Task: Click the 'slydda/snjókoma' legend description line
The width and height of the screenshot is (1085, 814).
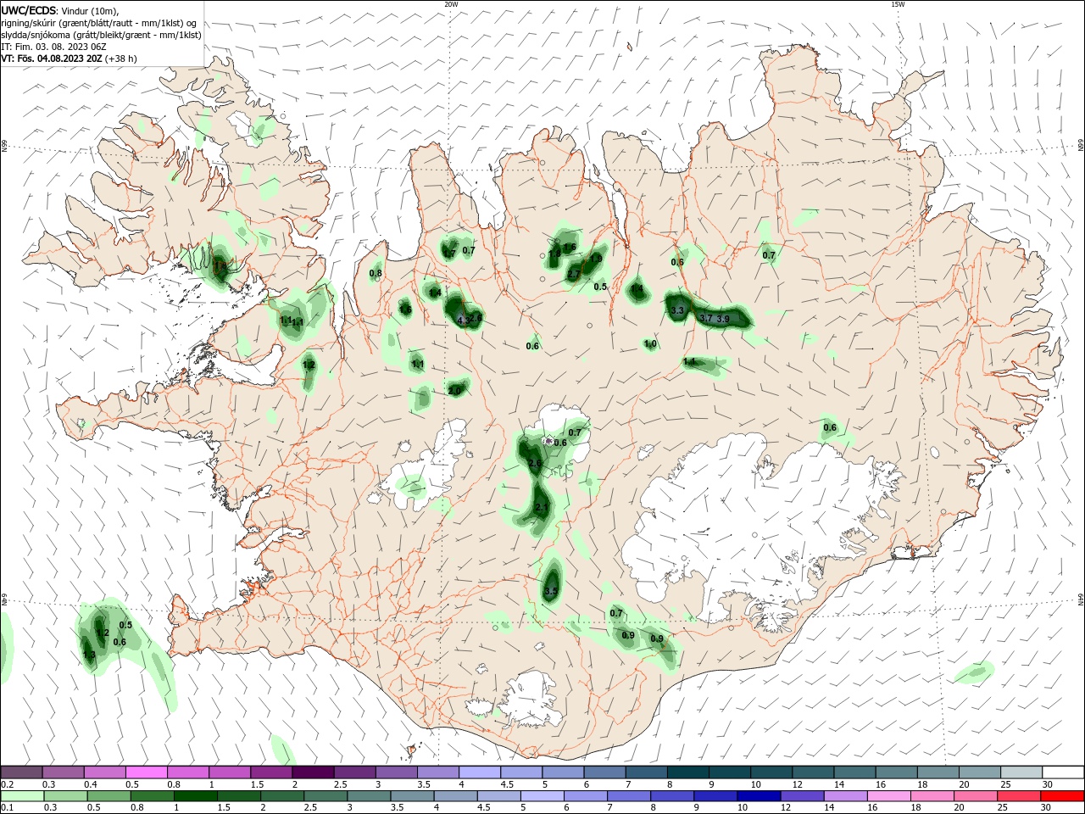Action: click(101, 35)
